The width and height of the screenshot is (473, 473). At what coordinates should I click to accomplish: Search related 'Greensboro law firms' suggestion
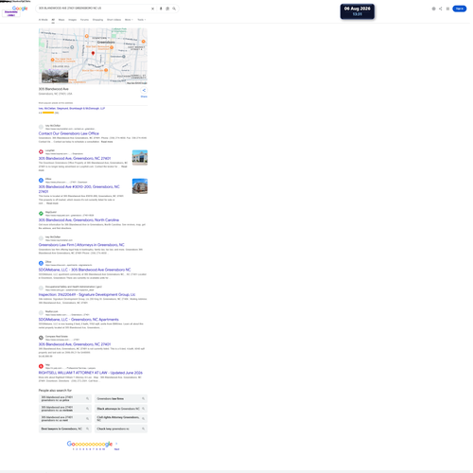point(121,398)
